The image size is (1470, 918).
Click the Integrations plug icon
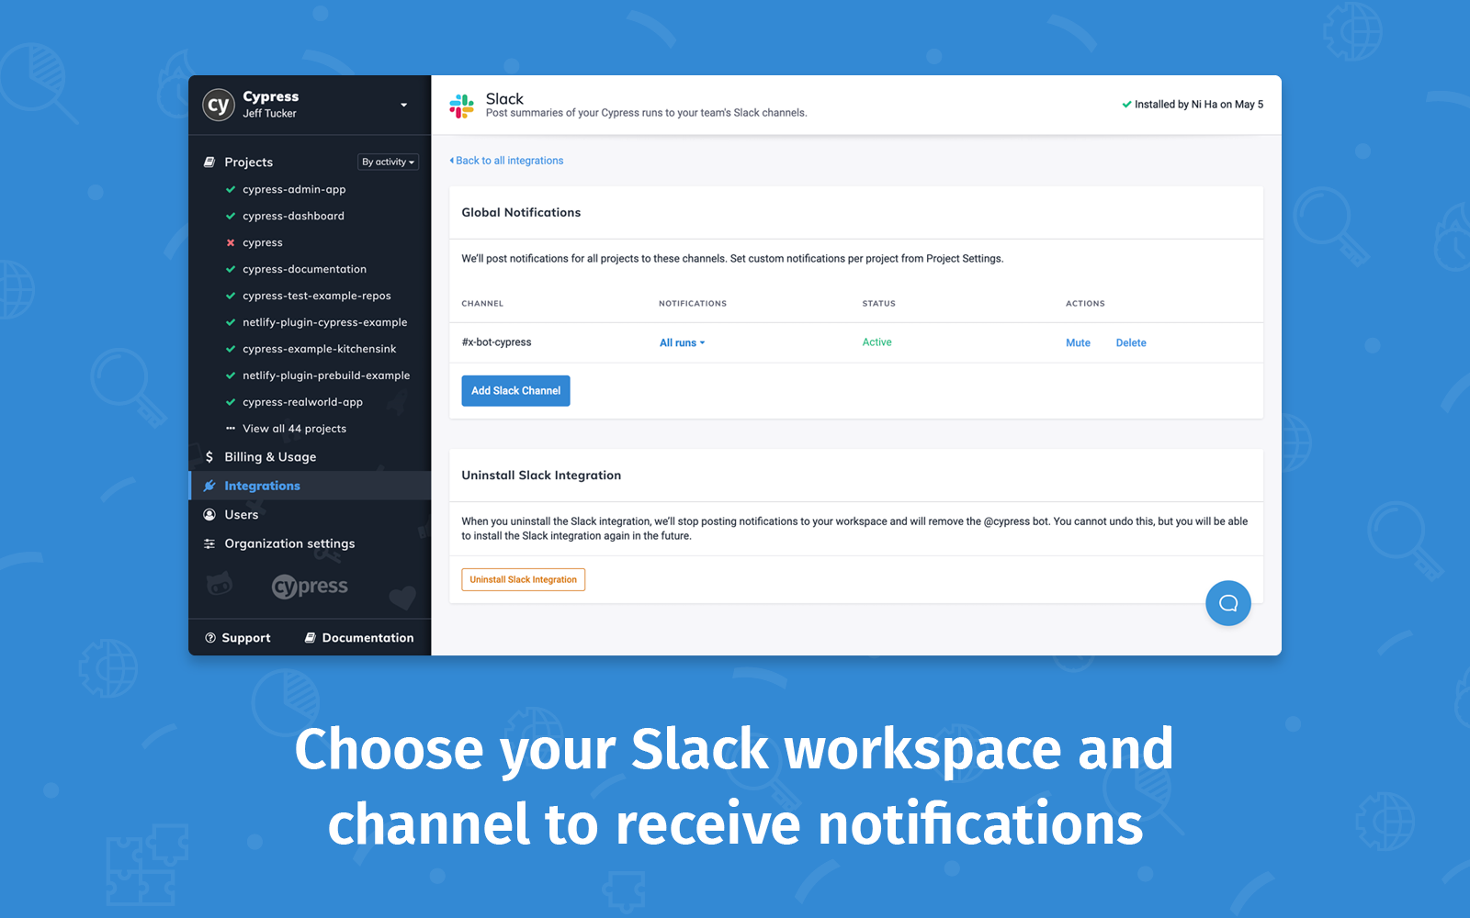click(209, 486)
